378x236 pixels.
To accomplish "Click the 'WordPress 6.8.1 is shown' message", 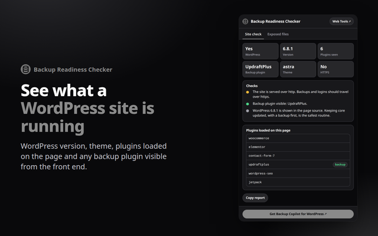I will click(x=299, y=113).
